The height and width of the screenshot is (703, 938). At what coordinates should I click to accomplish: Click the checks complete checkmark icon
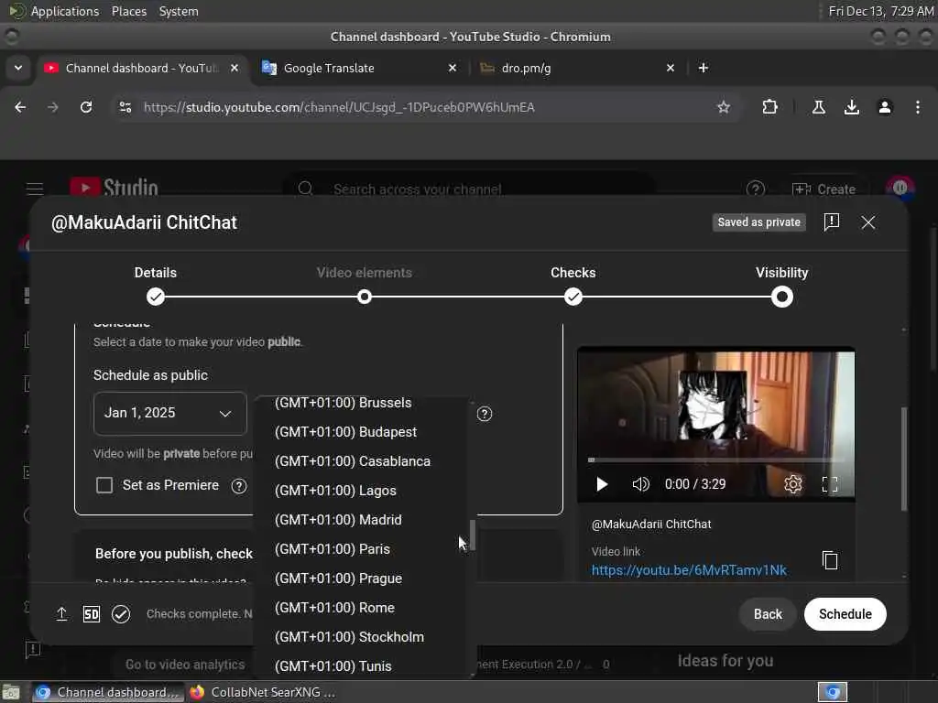point(121,614)
